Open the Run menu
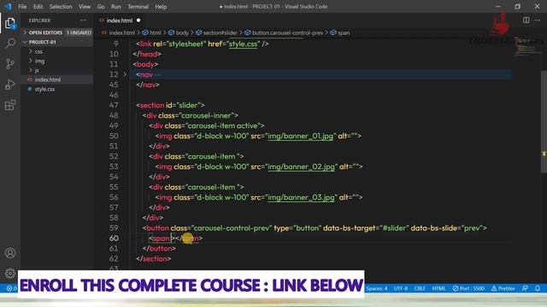The height and width of the screenshot is (307, 547). (116, 6)
